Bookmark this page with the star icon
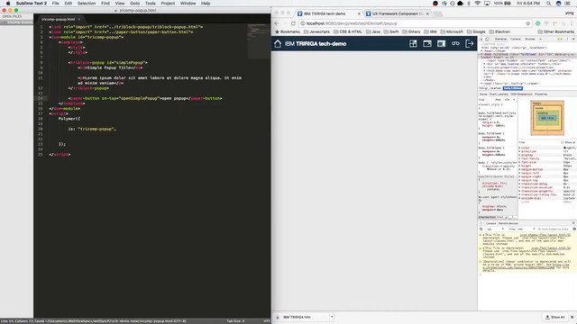Screen dimensions: 577x324 pyautogui.click(x=527, y=23)
